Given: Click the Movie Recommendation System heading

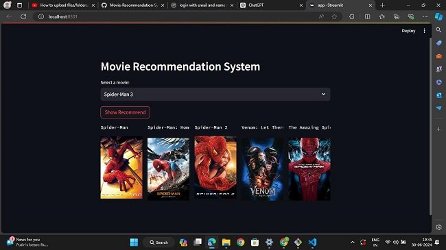Looking at the screenshot, I should (x=180, y=66).
